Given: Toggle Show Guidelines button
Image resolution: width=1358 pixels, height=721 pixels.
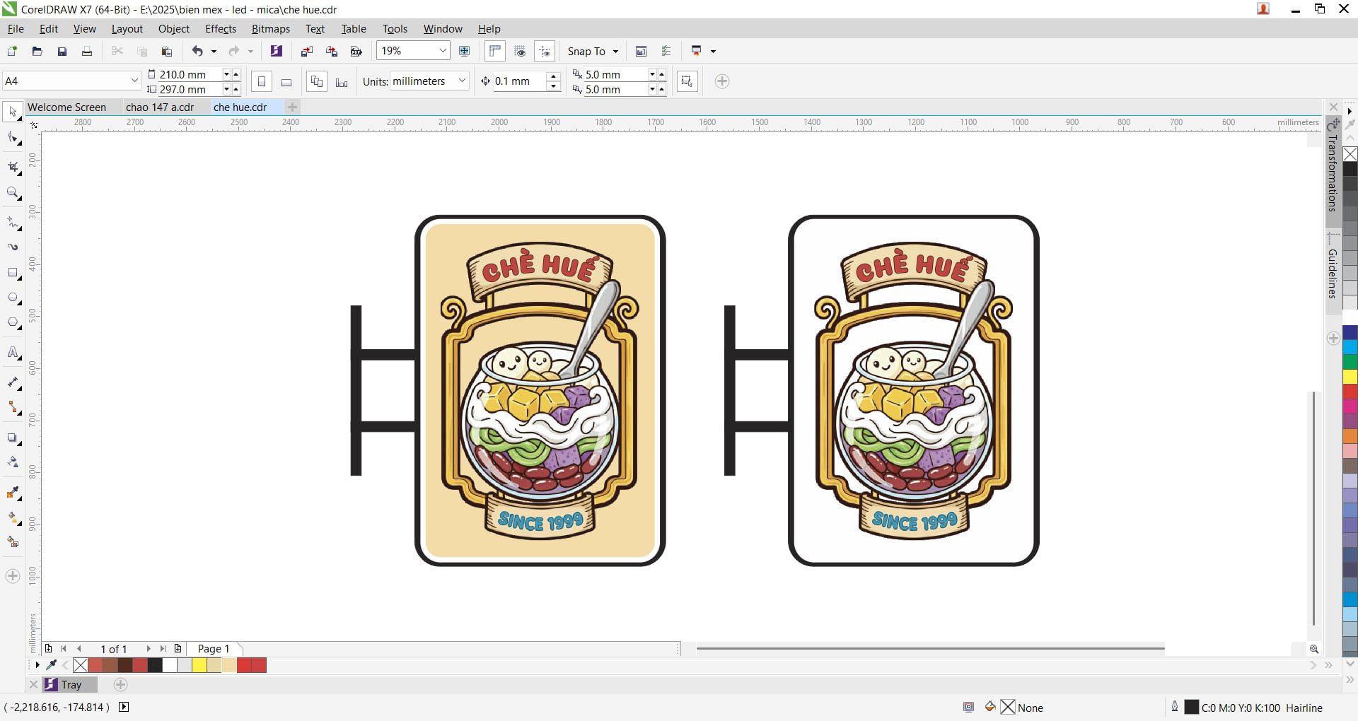Looking at the screenshot, I should click(x=545, y=51).
